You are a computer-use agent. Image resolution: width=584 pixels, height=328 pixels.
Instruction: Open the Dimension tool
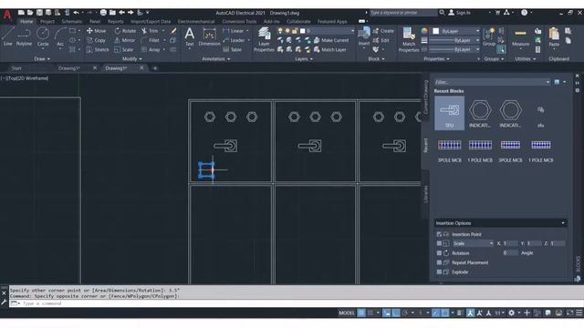pyautogui.click(x=209, y=36)
